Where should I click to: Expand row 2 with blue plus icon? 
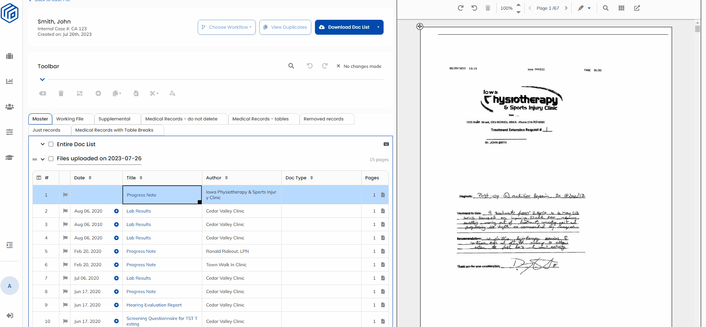pos(116,211)
